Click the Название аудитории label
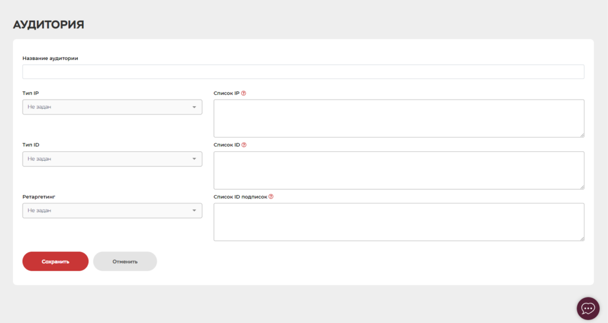 coord(50,59)
